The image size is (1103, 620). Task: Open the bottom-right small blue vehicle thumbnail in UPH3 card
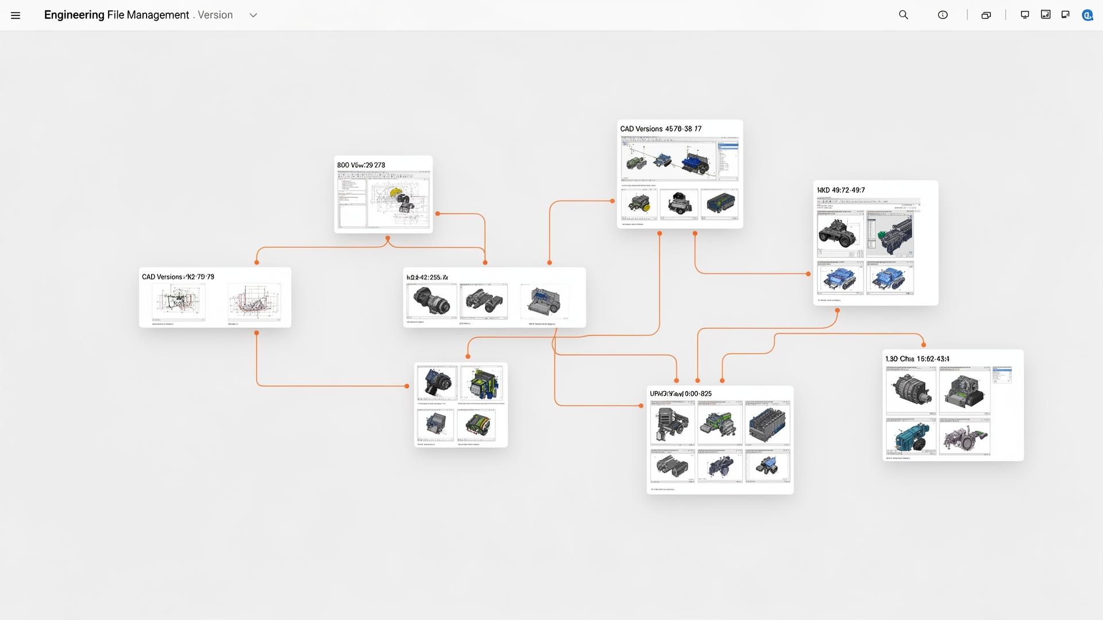click(768, 466)
